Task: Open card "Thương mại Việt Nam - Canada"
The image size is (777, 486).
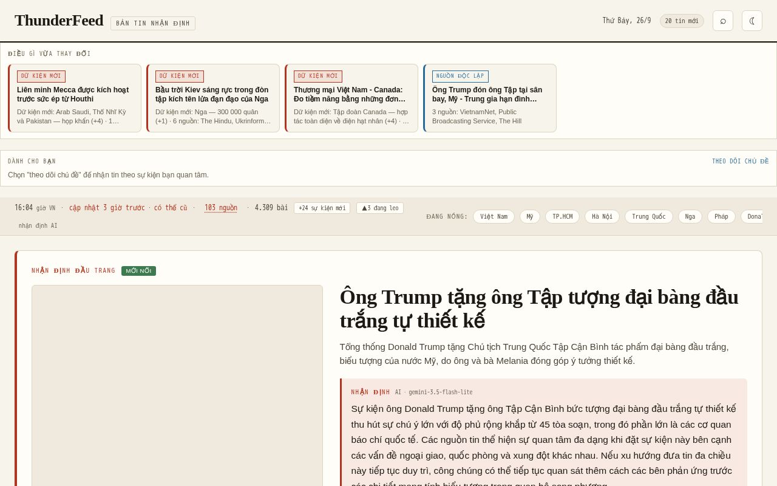Action: 351,98
